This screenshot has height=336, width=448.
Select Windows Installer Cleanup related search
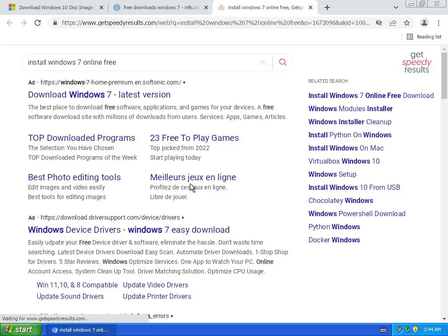350,122
